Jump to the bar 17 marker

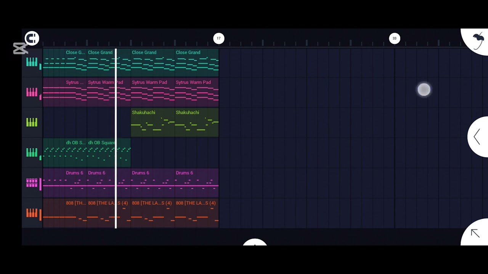(218, 38)
